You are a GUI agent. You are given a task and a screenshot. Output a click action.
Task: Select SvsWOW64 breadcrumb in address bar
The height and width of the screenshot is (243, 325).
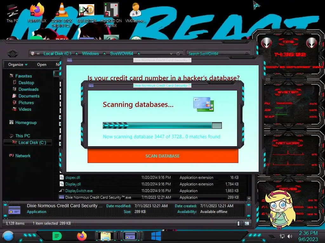point(122,53)
